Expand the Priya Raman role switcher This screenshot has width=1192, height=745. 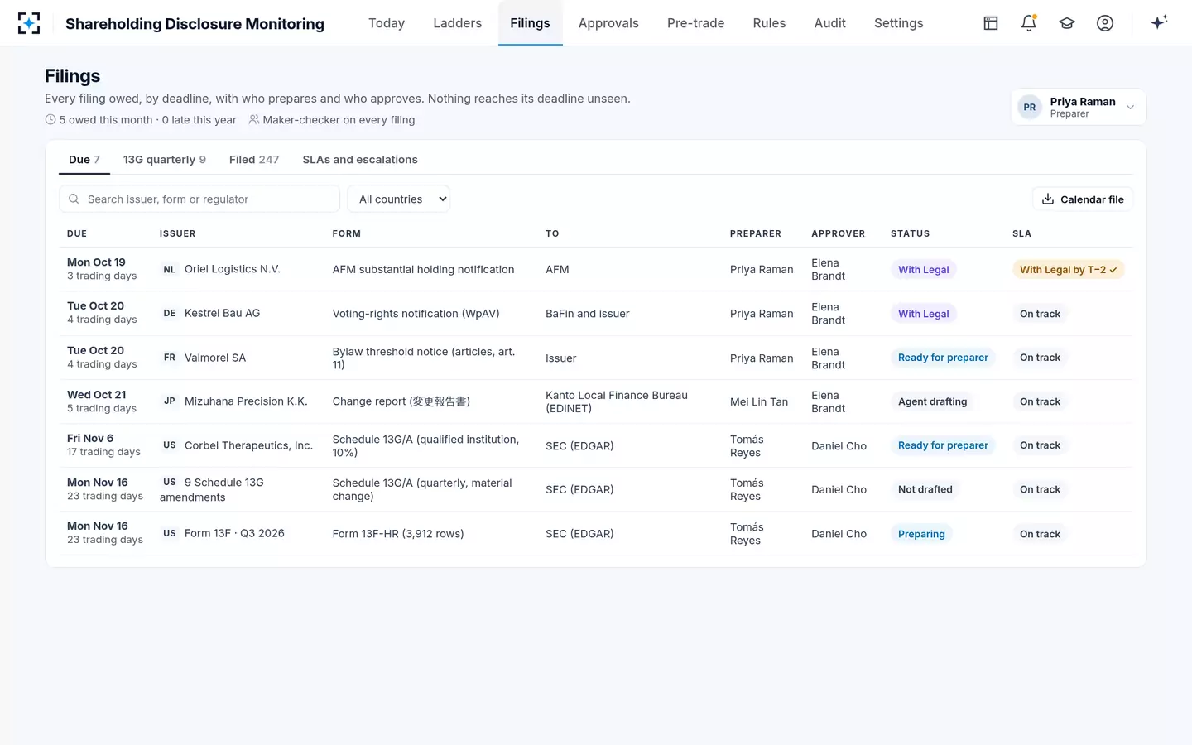tap(1079, 108)
